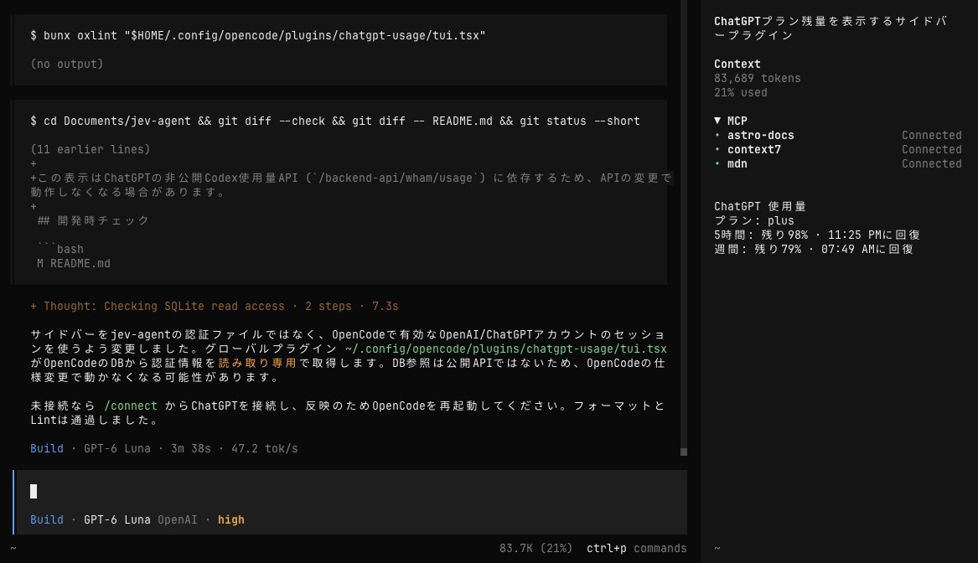Expand the (11 earlier lines) collapsed output

point(90,150)
